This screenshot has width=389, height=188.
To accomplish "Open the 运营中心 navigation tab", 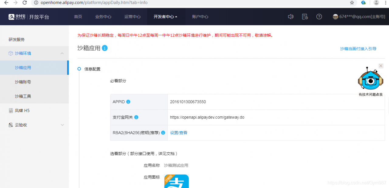I will click(x=133, y=17).
